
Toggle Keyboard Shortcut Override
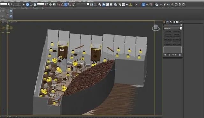(54, 4)
